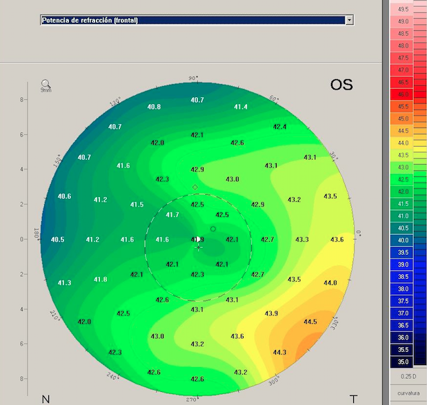This screenshot has width=427, height=405.
Task: Click the 43.6 reading at the temporal edge
Action: 337,240
